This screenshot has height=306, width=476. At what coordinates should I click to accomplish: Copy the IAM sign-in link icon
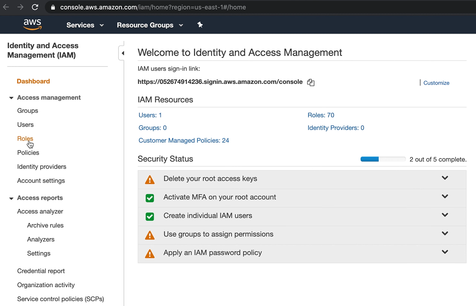click(311, 82)
